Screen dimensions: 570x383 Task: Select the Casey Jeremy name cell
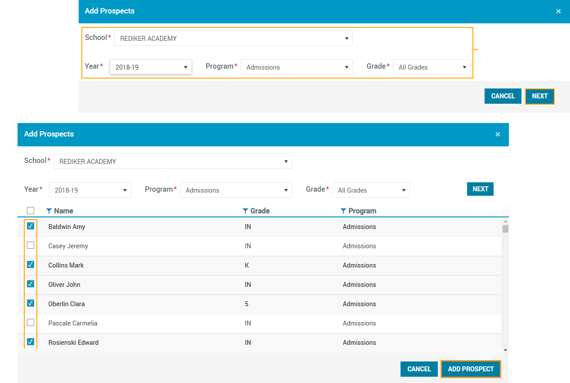(x=68, y=246)
